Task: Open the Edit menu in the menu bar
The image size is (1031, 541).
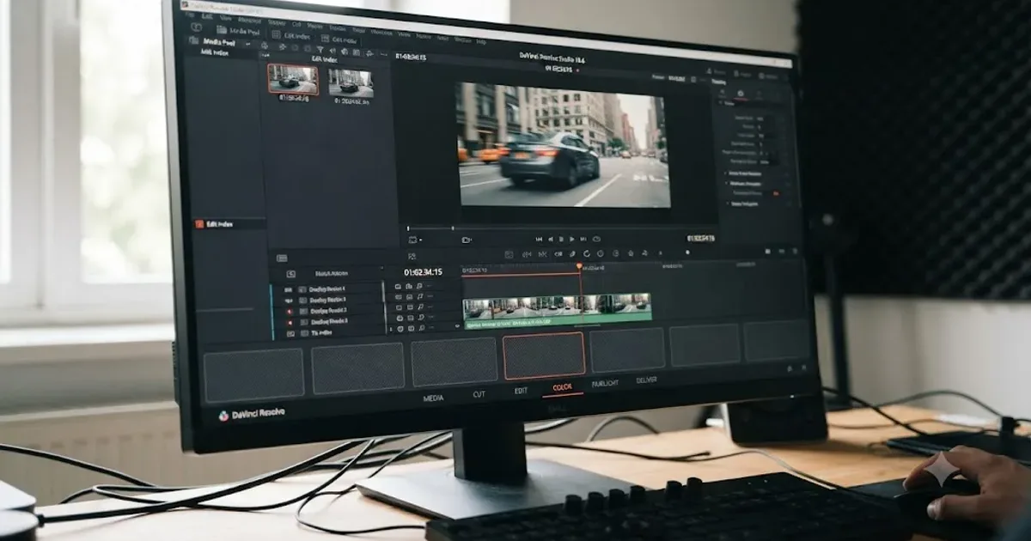Action: pyautogui.click(x=207, y=16)
